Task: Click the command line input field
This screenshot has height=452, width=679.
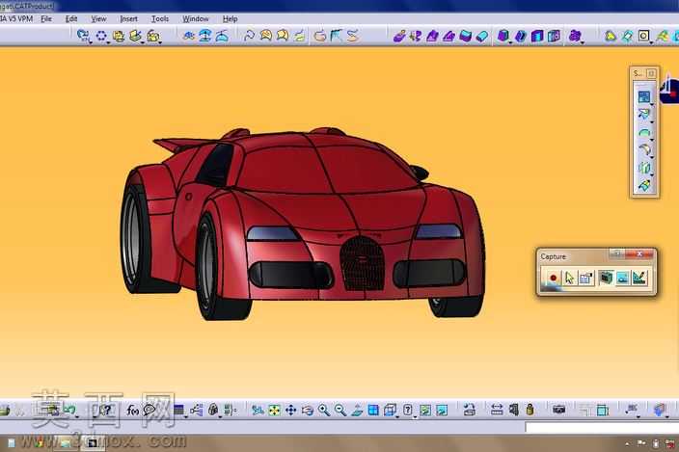Action: (x=602, y=427)
